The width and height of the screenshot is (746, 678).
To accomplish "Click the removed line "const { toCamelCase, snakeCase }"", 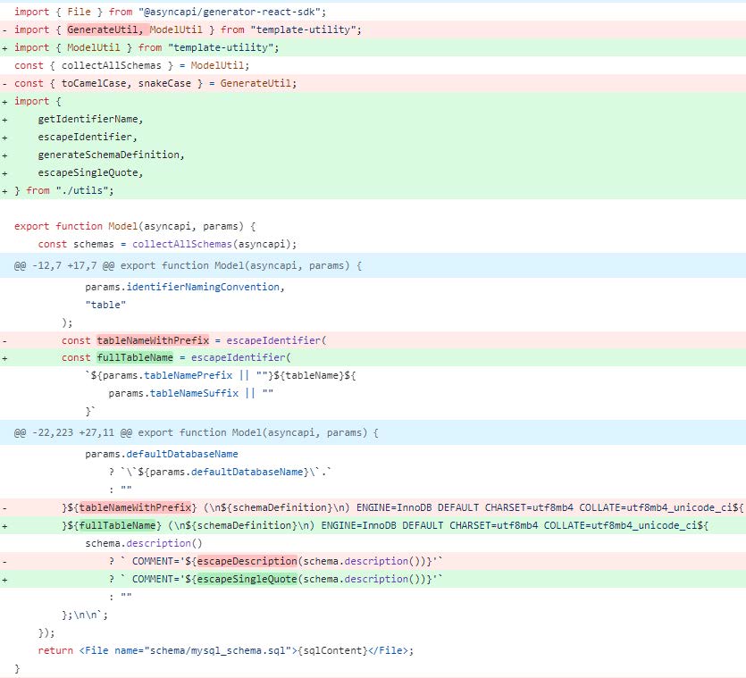I will pos(373,83).
